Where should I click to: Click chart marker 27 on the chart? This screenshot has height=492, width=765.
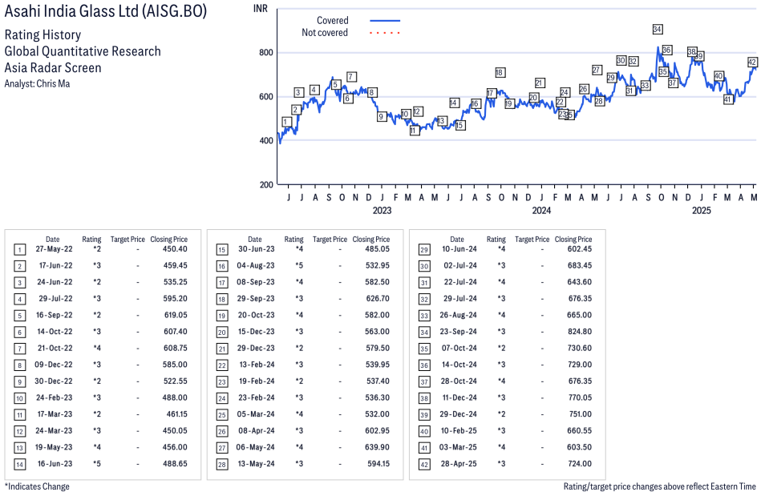click(x=597, y=71)
